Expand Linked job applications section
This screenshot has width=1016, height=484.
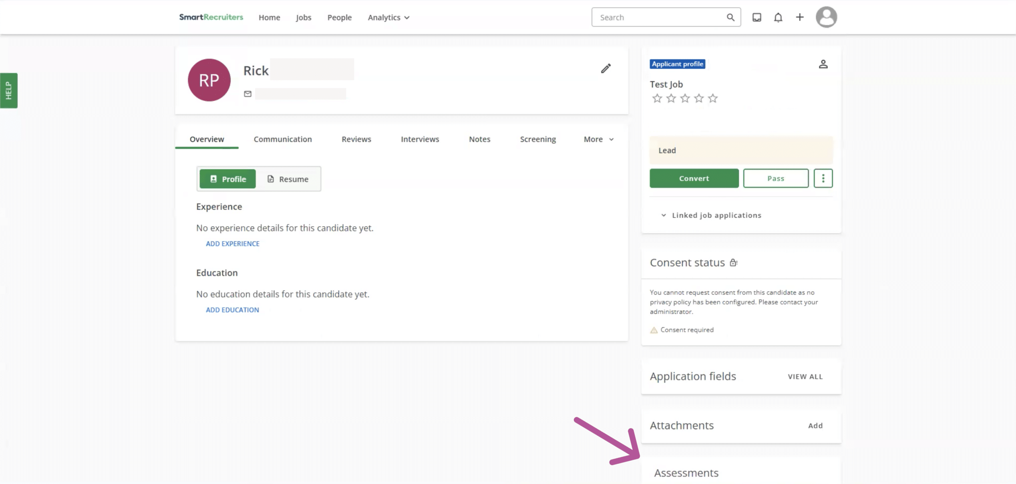[x=711, y=215]
